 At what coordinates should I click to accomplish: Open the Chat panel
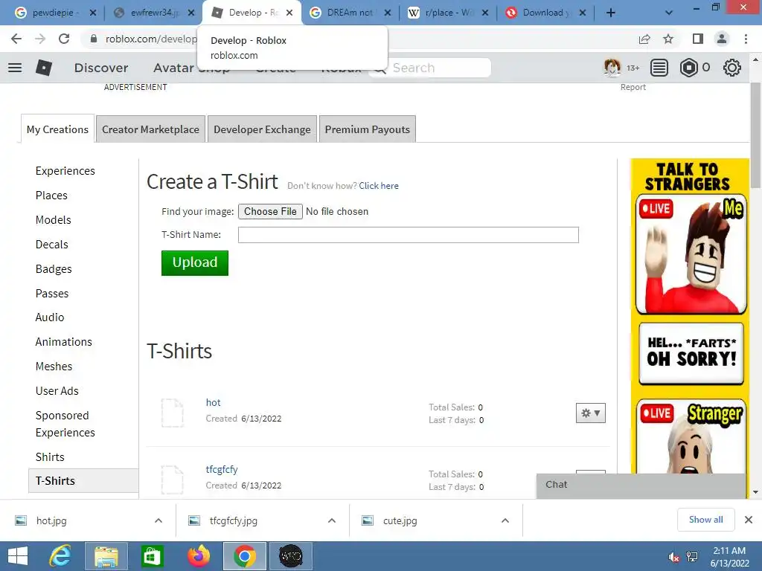pos(641,485)
